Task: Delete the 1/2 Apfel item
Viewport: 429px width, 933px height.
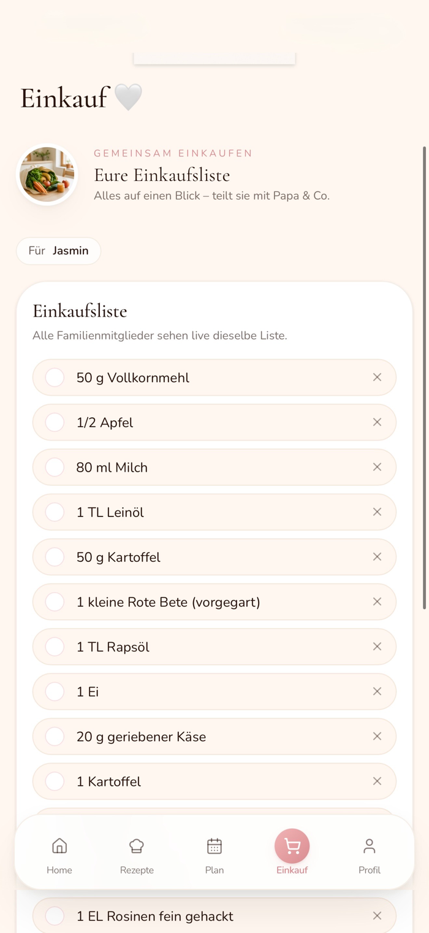Action: point(377,422)
